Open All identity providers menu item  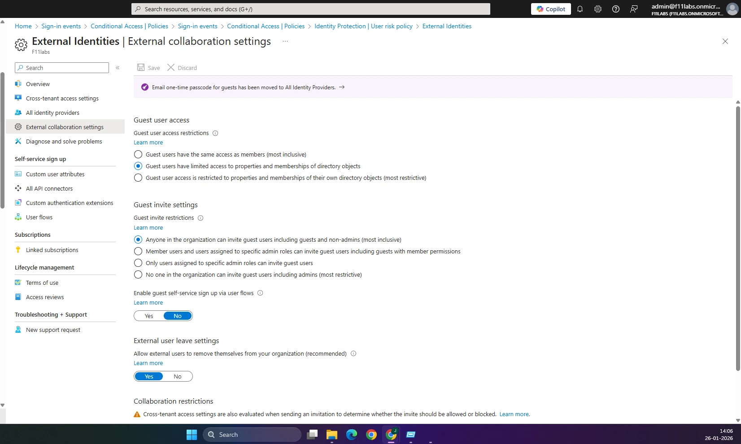click(x=52, y=113)
